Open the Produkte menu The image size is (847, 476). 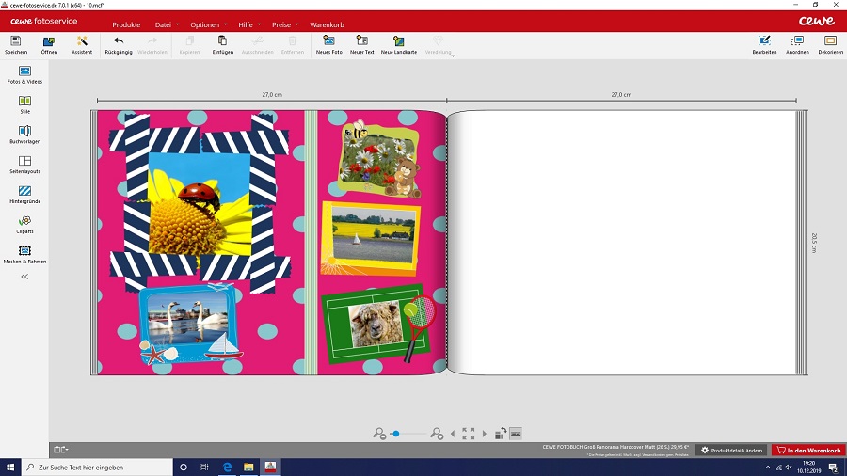coord(128,24)
